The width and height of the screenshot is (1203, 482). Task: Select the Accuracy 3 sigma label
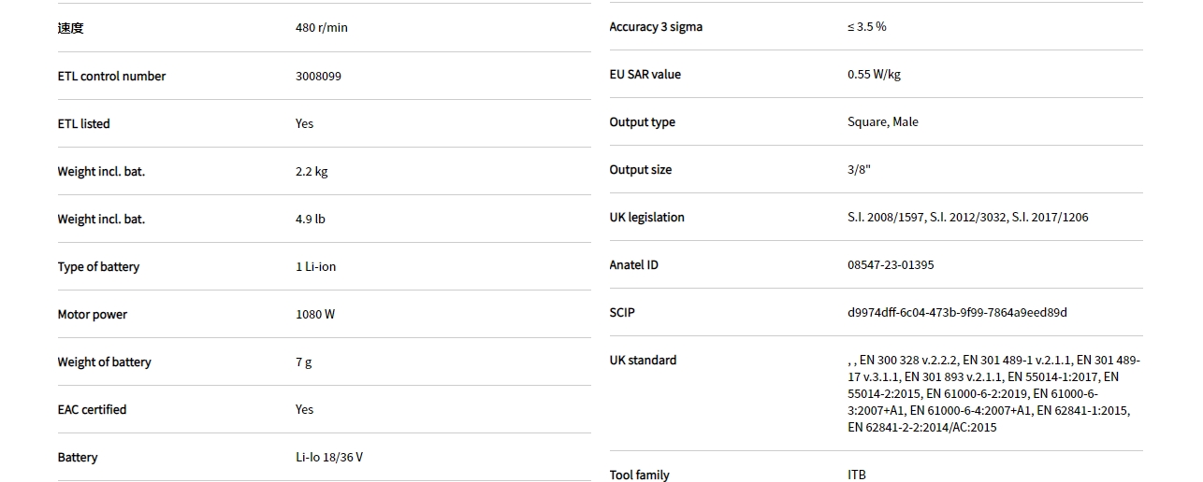tap(656, 27)
